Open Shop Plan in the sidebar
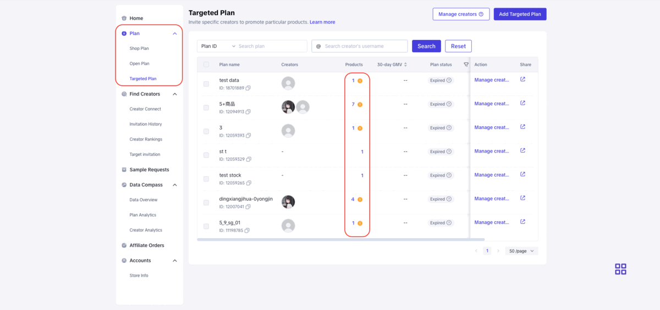 point(139,48)
